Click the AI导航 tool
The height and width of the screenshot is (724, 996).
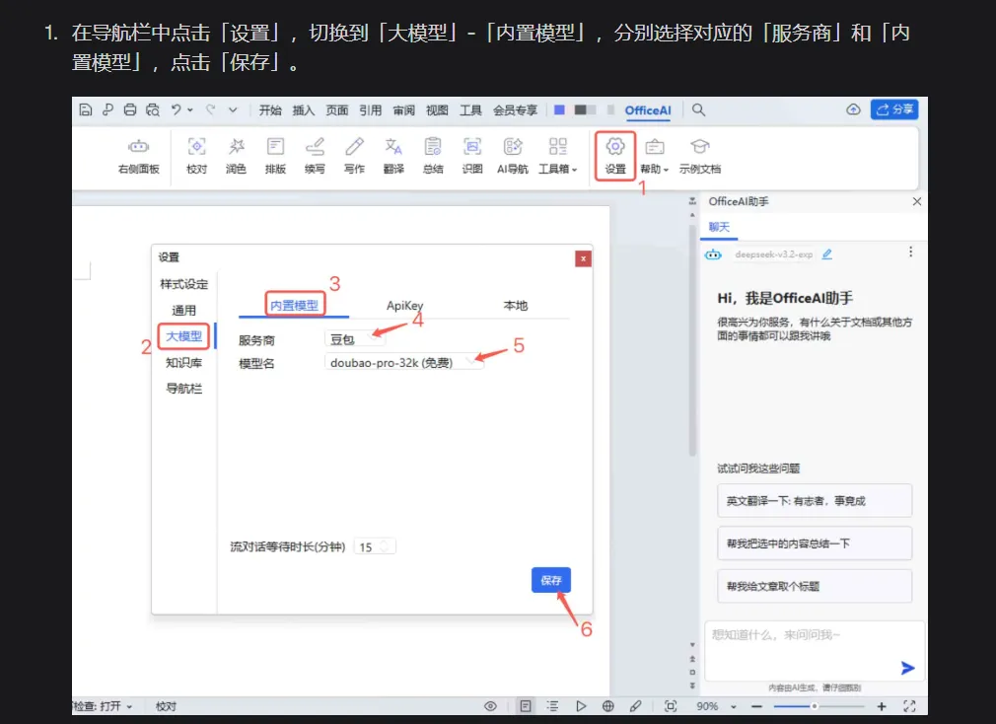pos(513,156)
